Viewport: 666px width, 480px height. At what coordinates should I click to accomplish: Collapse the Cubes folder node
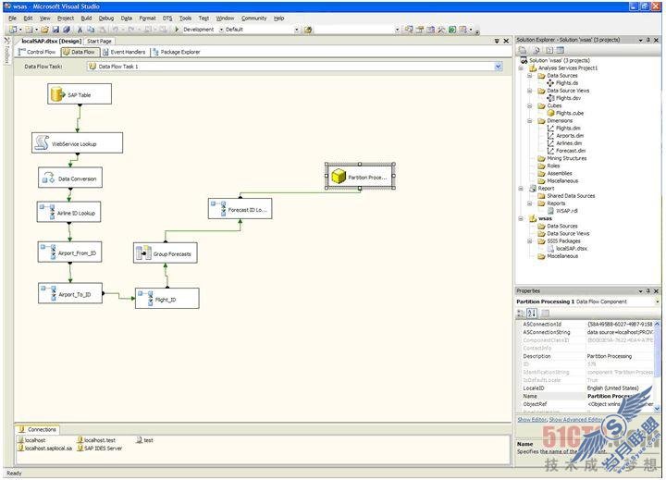pyautogui.click(x=530, y=105)
